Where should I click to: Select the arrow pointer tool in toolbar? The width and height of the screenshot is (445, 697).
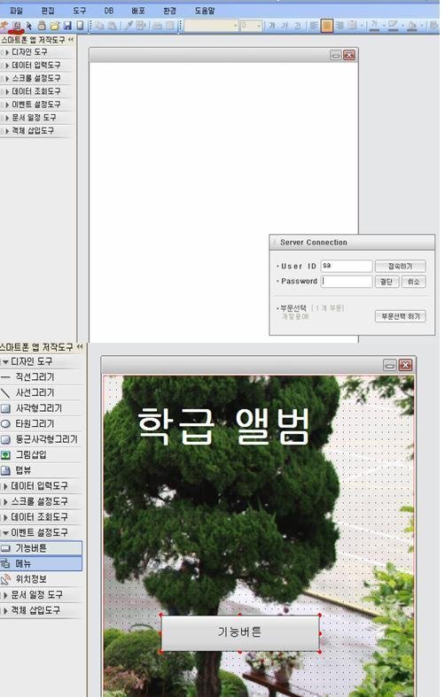(29, 26)
